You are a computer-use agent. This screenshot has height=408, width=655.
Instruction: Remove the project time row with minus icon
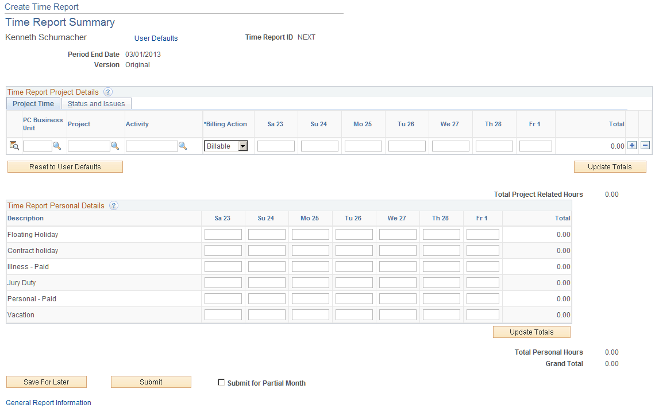pyautogui.click(x=645, y=145)
